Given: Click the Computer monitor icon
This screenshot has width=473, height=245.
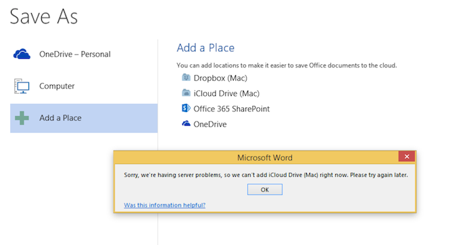Looking at the screenshot, I should click(x=22, y=86).
